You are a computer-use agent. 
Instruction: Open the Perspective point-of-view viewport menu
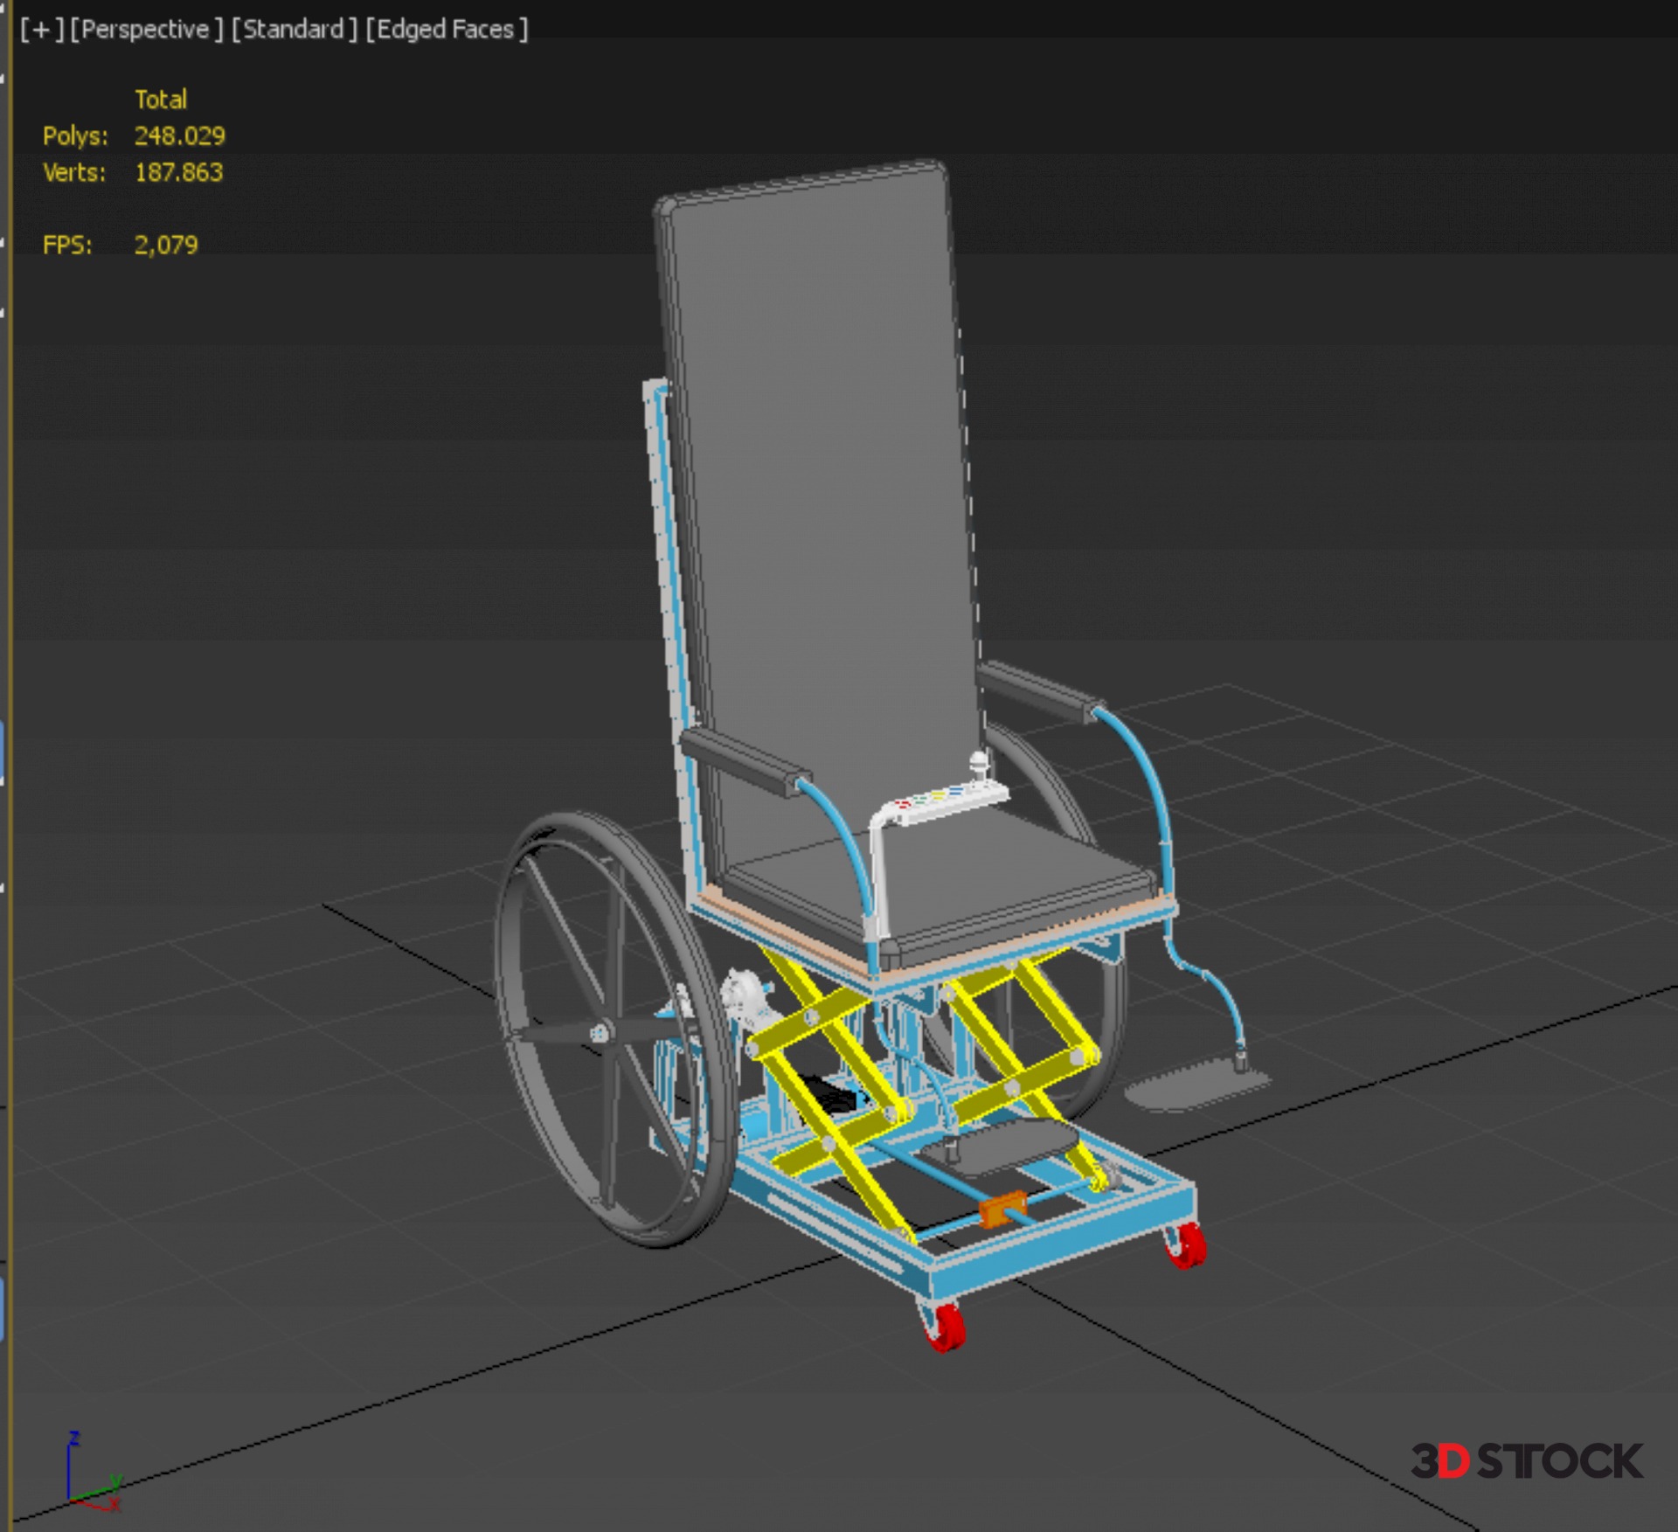click(x=145, y=30)
